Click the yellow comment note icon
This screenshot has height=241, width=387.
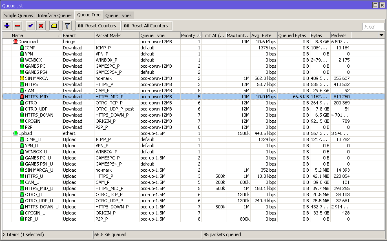(54, 26)
